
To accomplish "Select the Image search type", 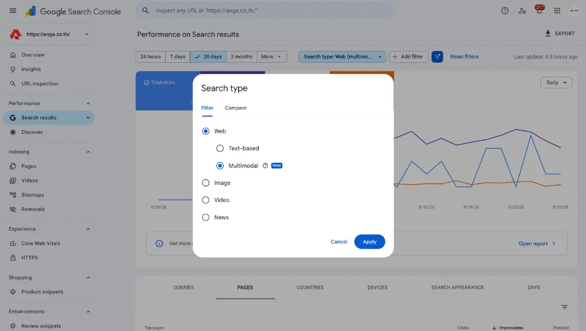I will (x=205, y=183).
